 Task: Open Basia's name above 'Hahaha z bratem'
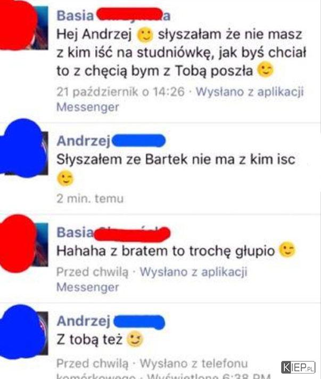tap(113, 232)
